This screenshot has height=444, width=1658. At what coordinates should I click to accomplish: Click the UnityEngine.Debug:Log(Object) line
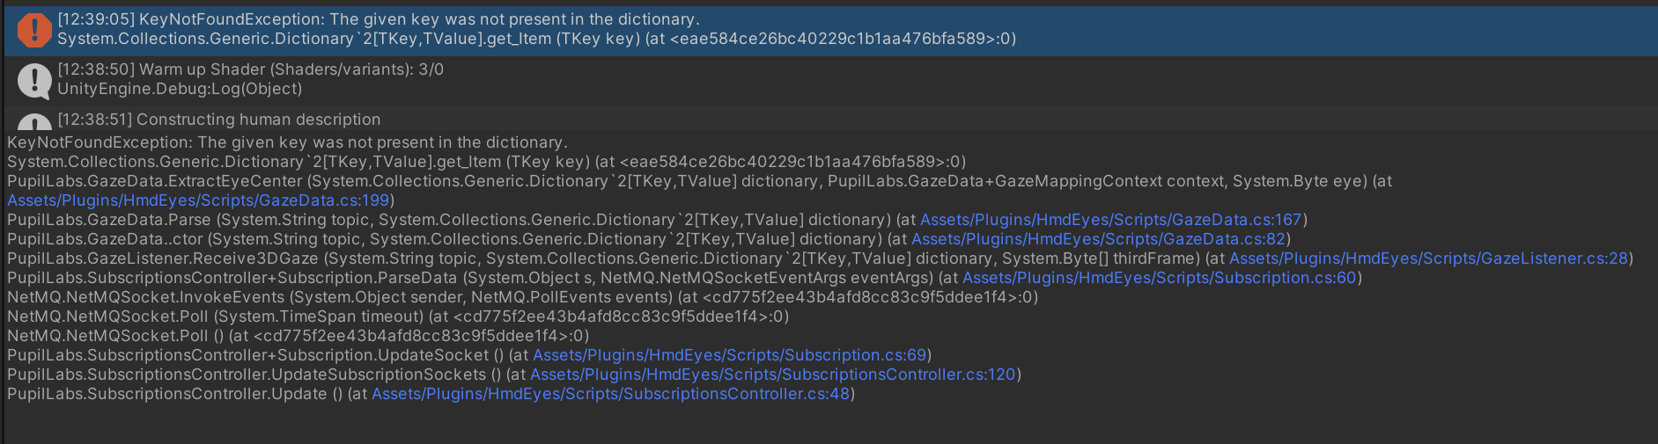pos(180,89)
